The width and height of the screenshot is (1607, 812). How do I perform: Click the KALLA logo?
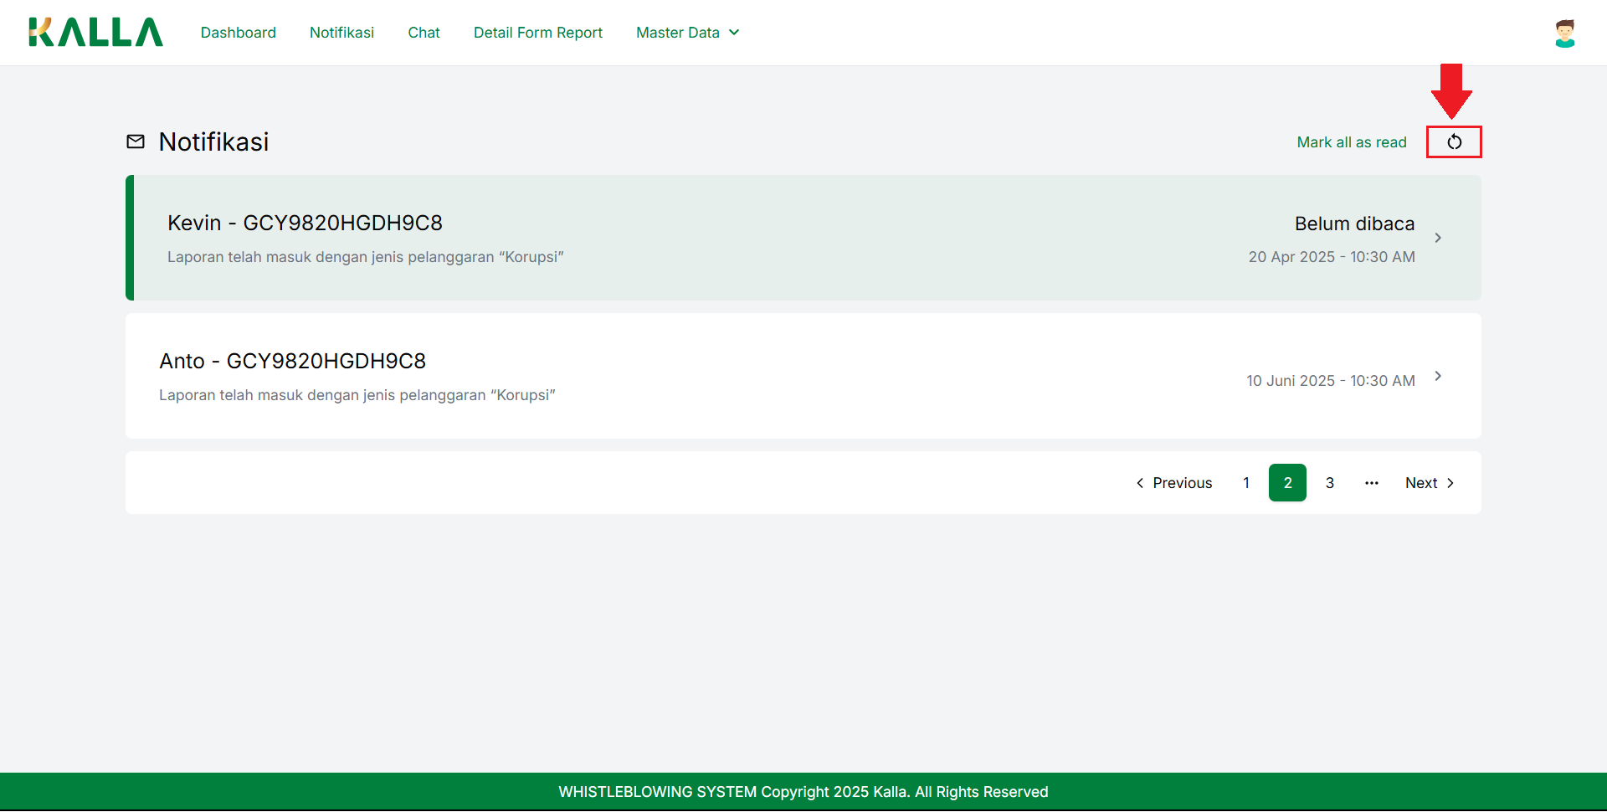(x=95, y=33)
